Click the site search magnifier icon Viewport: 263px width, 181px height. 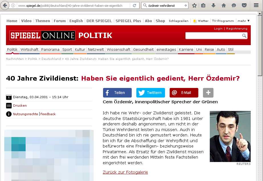point(244,36)
